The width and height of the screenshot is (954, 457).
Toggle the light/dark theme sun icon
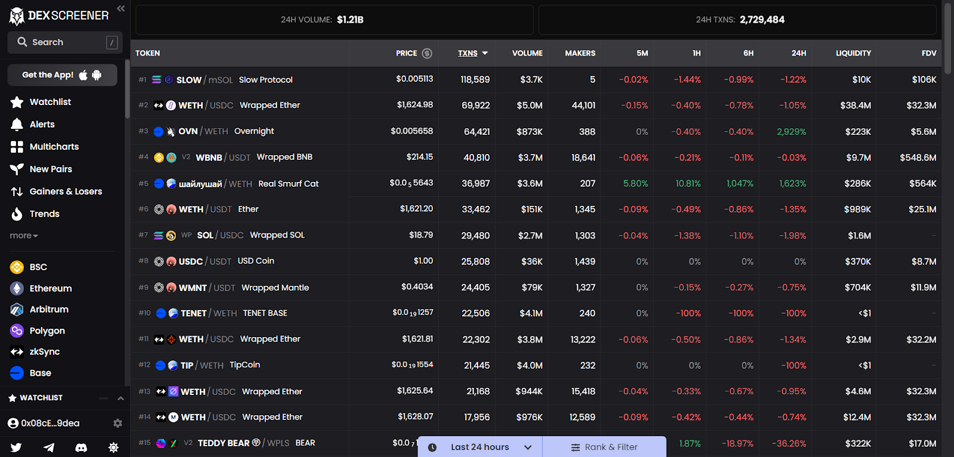point(113,447)
